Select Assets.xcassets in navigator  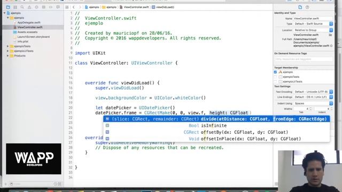tap(27, 32)
